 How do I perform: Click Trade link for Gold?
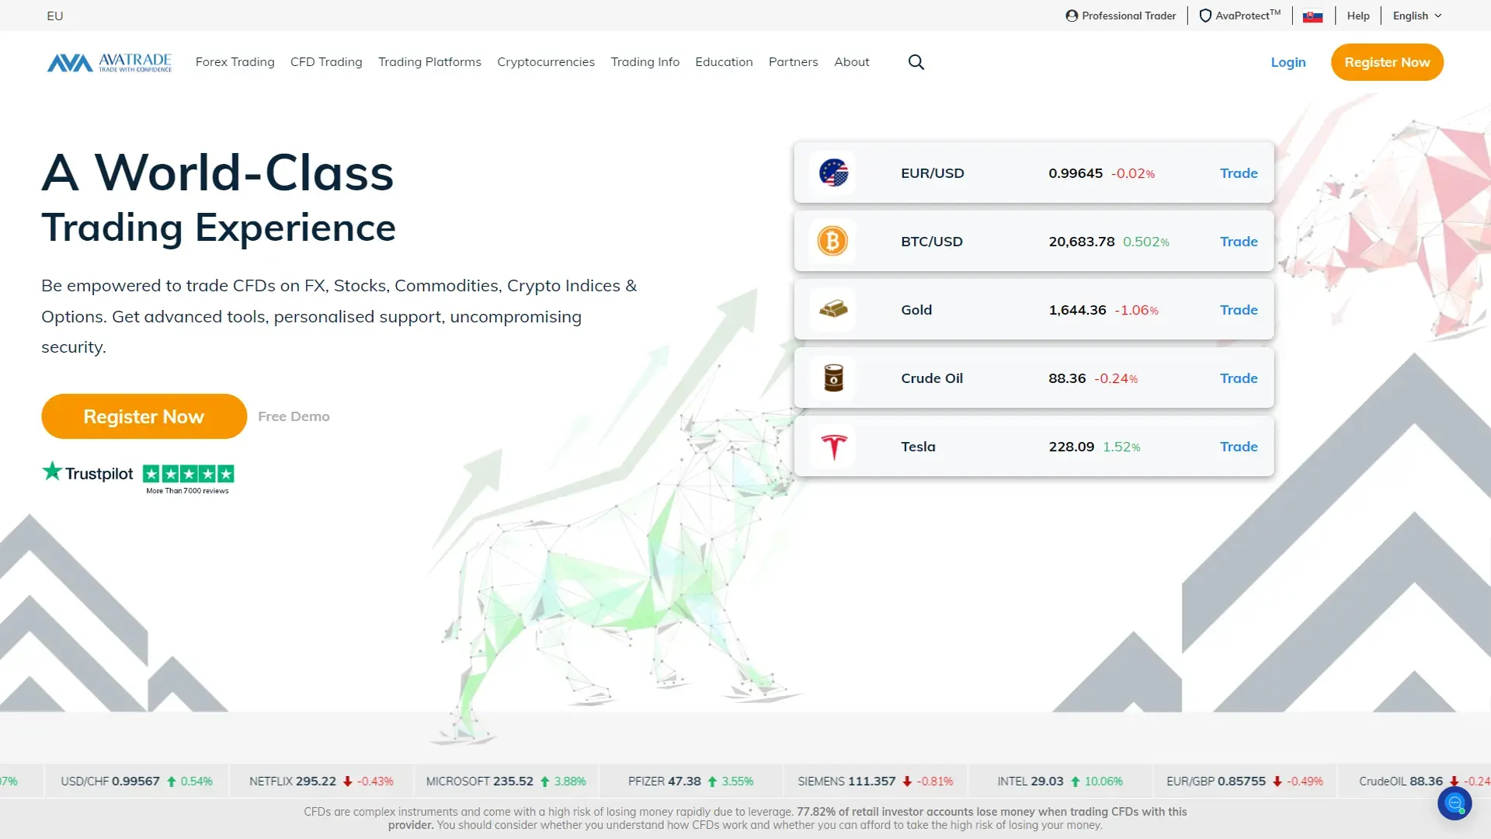click(1238, 310)
